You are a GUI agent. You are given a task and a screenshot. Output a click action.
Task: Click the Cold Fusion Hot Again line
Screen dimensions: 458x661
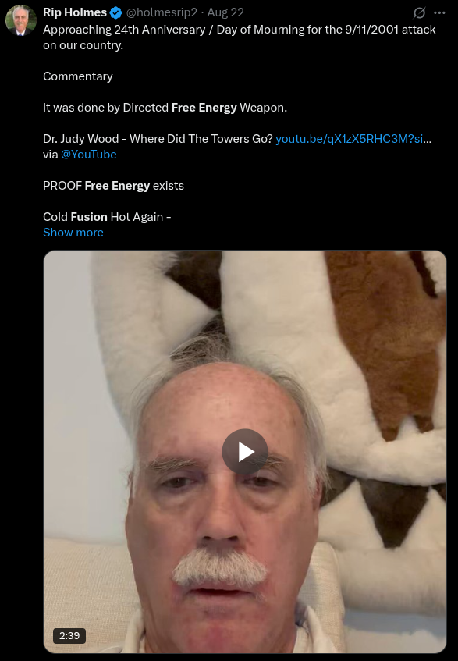tap(107, 217)
